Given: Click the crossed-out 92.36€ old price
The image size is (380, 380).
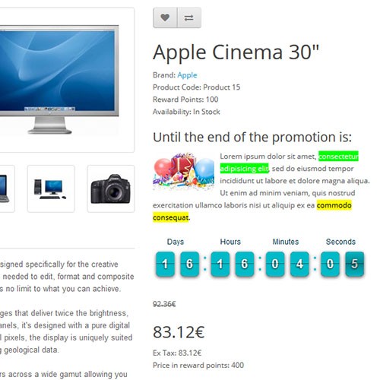Looking at the screenshot, I should (x=164, y=304).
